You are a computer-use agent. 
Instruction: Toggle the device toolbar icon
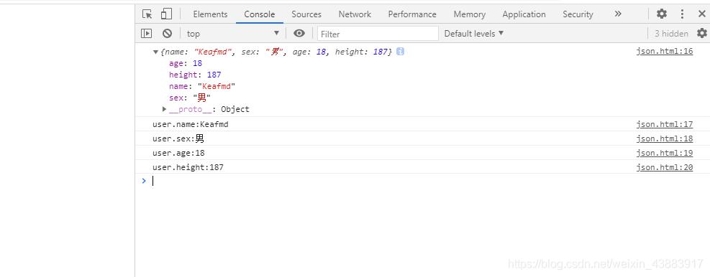point(167,14)
